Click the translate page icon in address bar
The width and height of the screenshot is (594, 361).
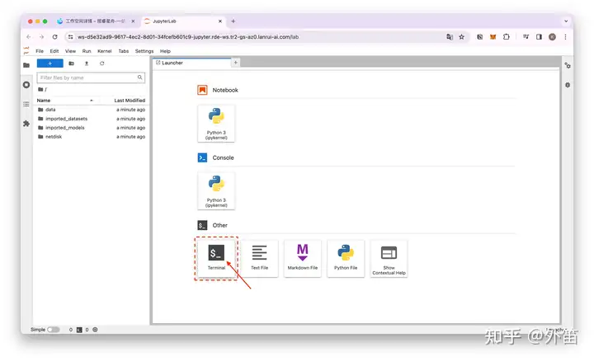(x=450, y=37)
